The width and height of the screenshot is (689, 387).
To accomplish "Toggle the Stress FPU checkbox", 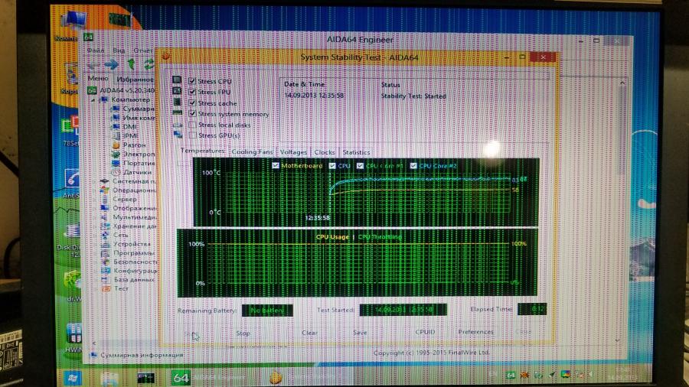I will point(192,92).
